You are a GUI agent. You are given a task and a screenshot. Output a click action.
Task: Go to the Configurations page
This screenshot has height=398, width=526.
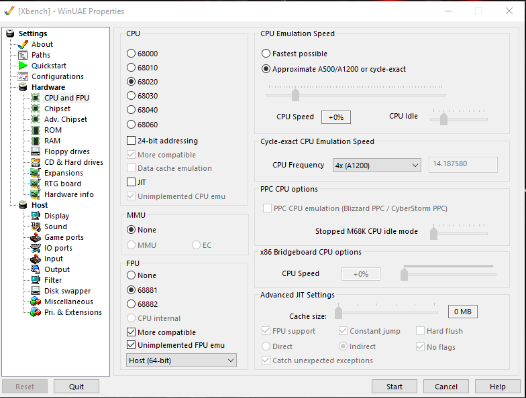(x=58, y=76)
